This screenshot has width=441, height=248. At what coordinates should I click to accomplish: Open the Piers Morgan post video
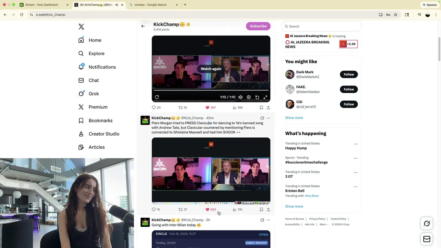(211, 171)
